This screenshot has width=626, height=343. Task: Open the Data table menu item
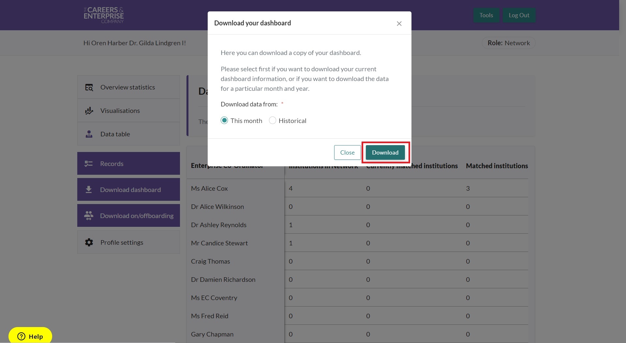tap(128, 134)
